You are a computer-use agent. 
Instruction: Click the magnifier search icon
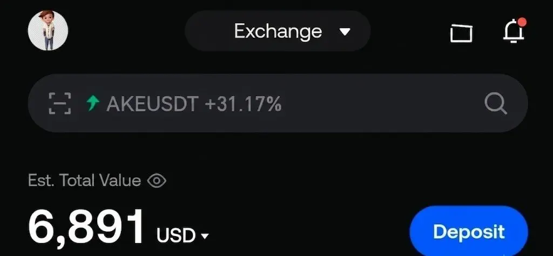496,104
